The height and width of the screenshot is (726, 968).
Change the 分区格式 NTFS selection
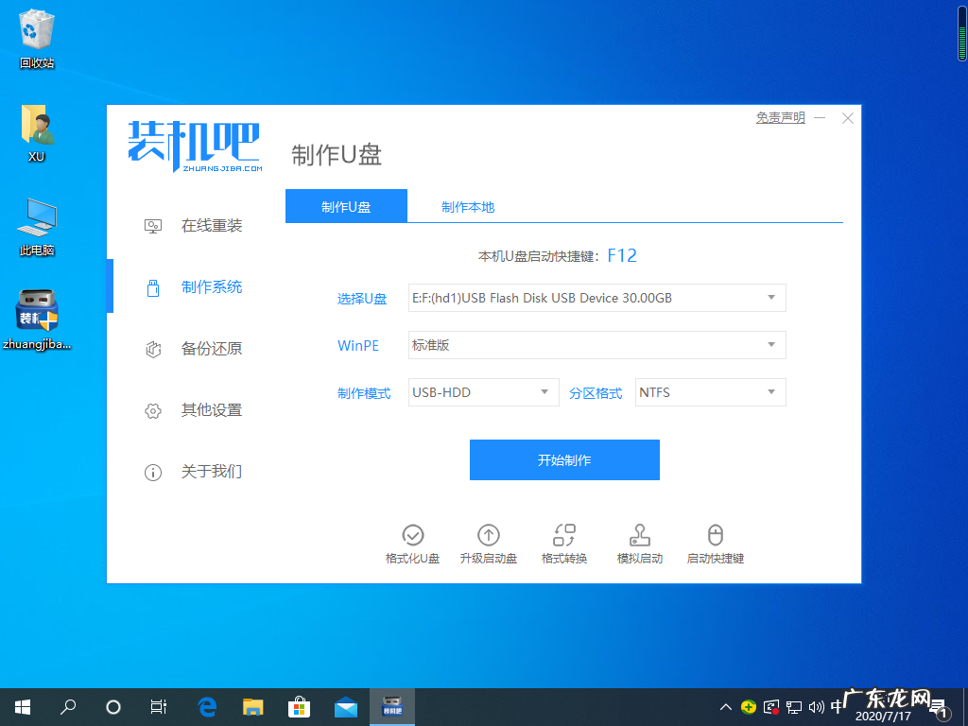pyautogui.click(x=710, y=391)
